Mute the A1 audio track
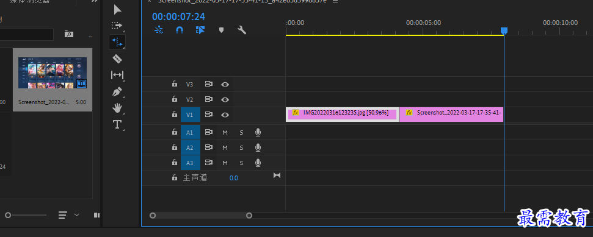The image size is (593, 237). tap(225, 132)
